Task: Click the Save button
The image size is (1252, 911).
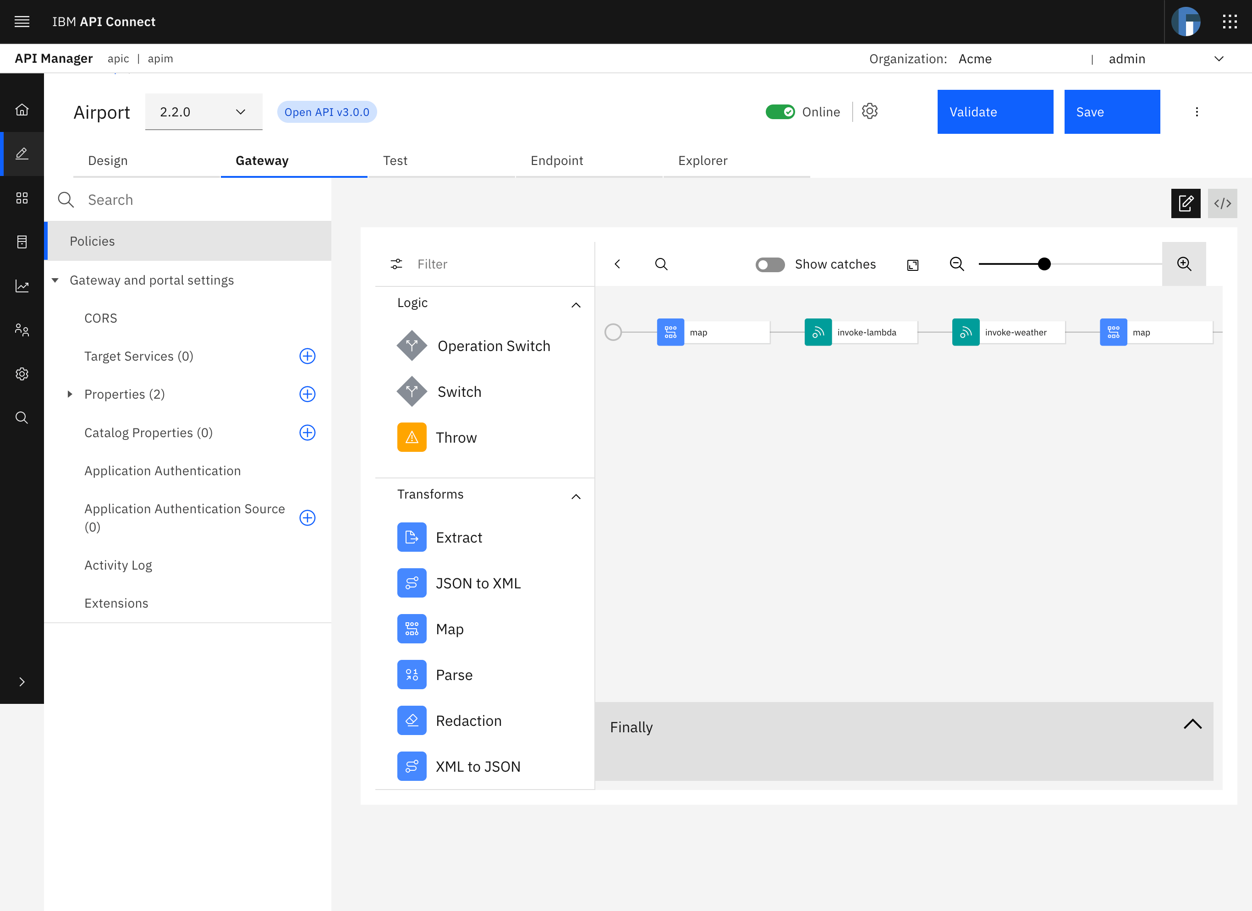Action: [x=1111, y=112]
